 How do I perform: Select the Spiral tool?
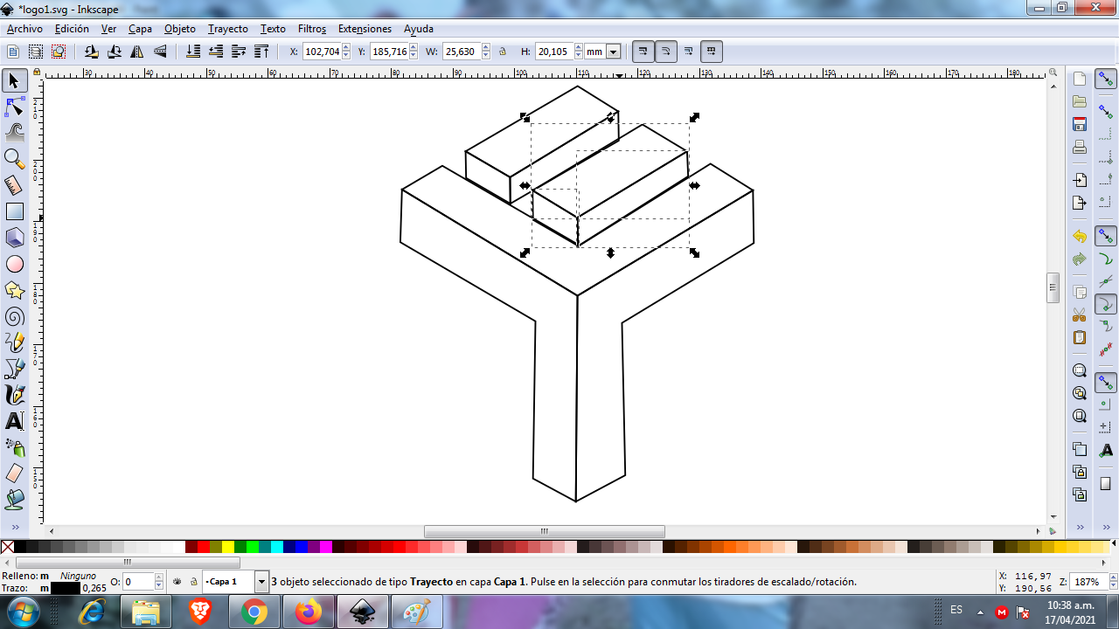(14, 316)
